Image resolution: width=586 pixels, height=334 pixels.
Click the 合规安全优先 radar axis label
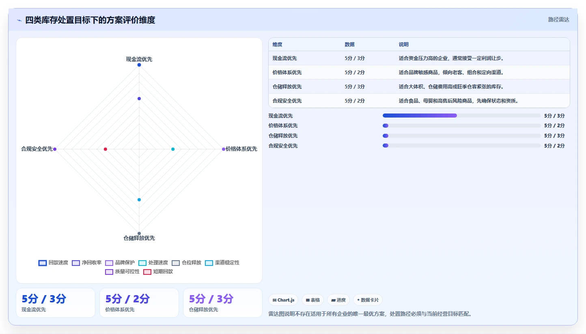(37, 149)
